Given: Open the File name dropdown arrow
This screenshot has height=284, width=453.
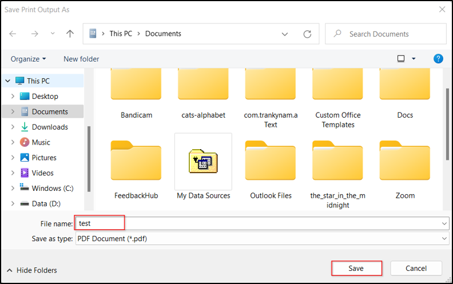Looking at the screenshot, I should click(444, 223).
